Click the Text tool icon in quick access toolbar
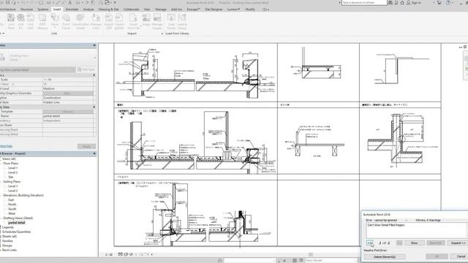Screen dimensions: 468x263 [x=70, y=3]
